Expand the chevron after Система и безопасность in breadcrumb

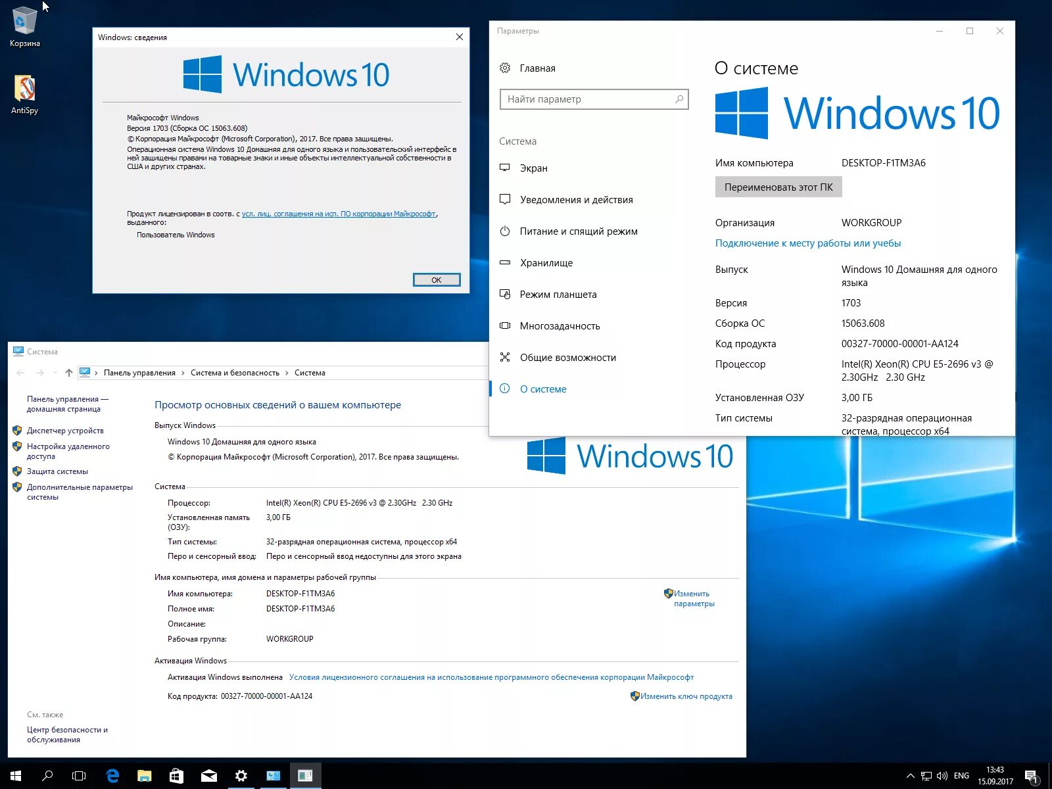(287, 373)
